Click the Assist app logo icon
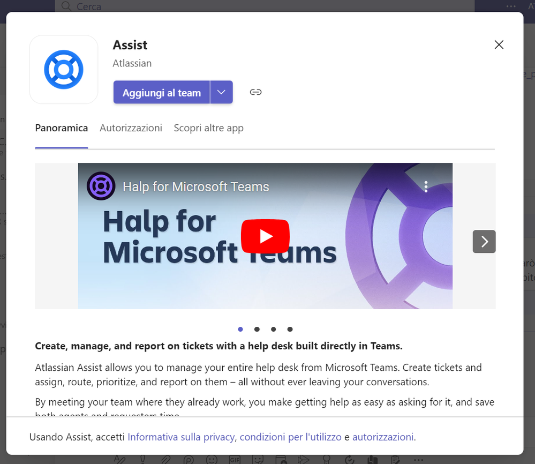The width and height of the screenshot is (535, 464). [x=64, y=70]
